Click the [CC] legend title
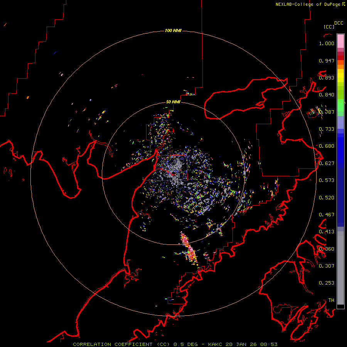The height and width of the screenshot is (347, 347). pyautogui.click(x=329, y=27)
